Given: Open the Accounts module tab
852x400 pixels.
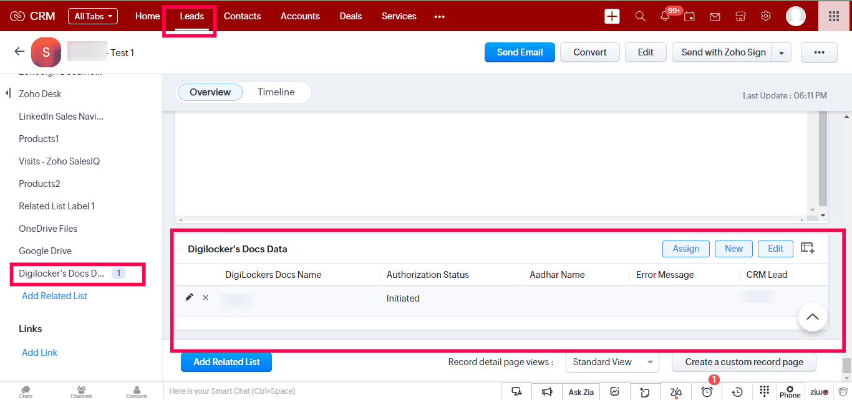Looking at the screenshot, I should point(300,16).
